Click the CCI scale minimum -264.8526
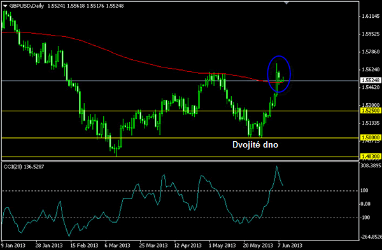 (371, 237)
